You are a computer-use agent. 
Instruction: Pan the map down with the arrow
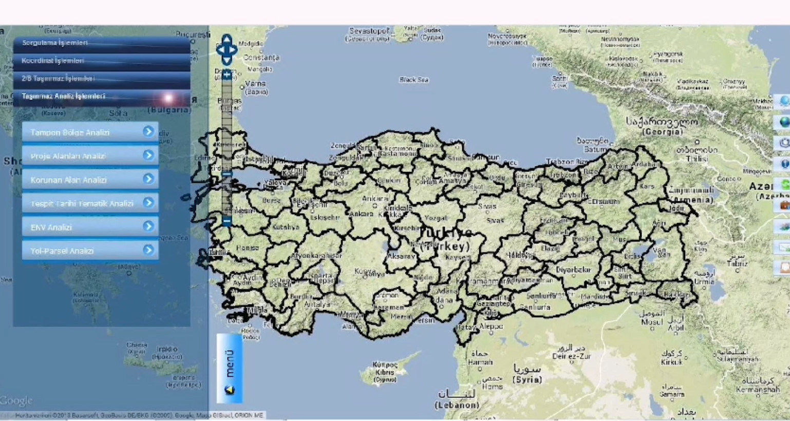pos(227,60)
